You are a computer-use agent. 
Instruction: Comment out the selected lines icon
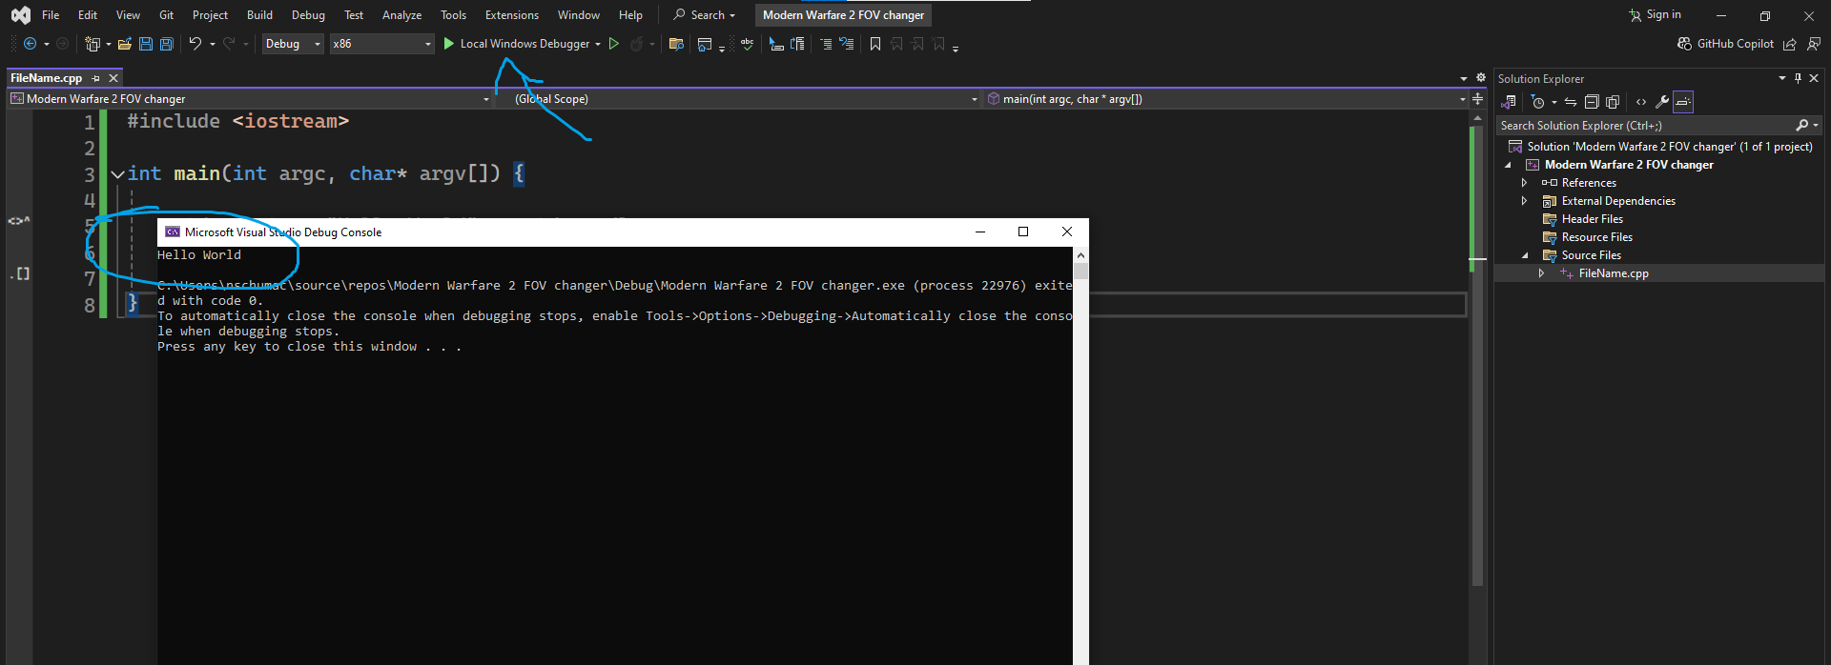tap(826, 44)
